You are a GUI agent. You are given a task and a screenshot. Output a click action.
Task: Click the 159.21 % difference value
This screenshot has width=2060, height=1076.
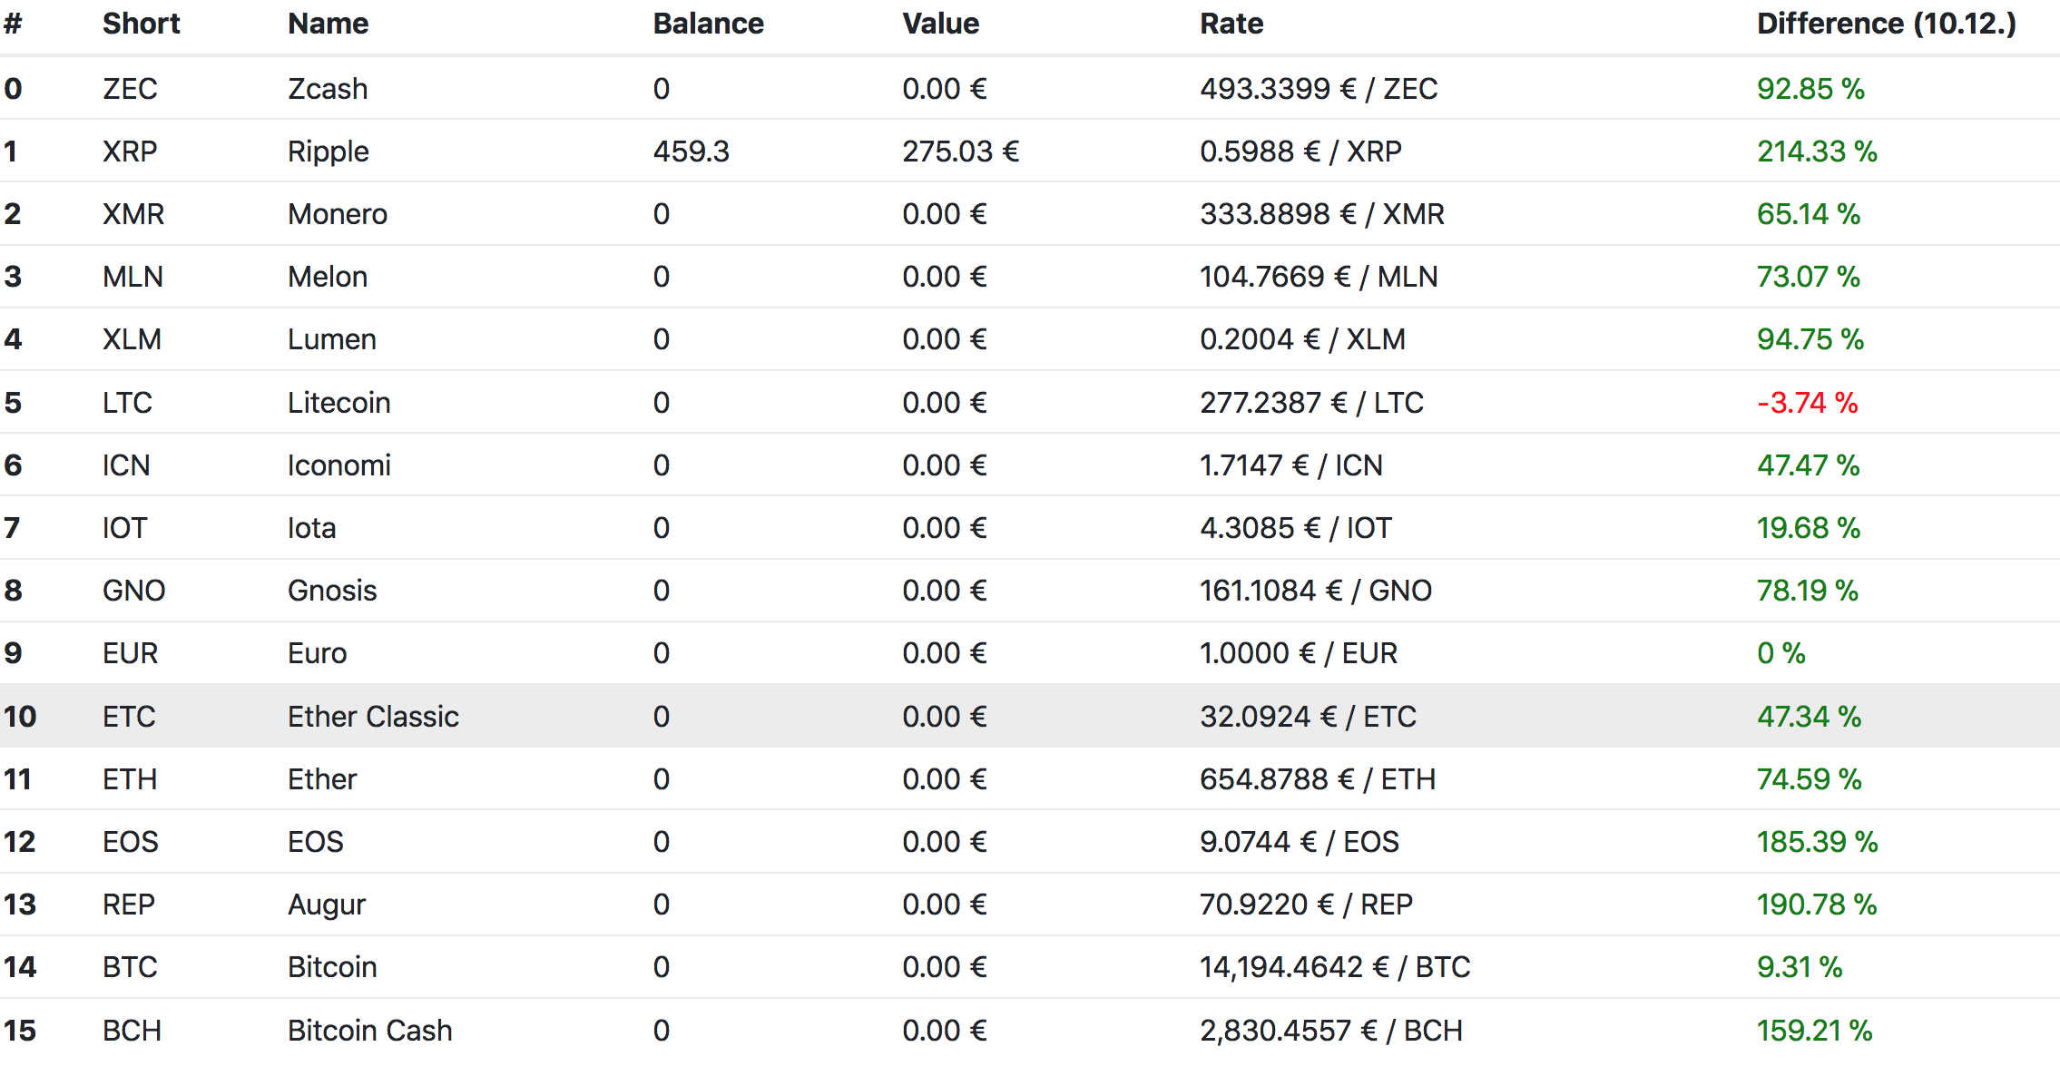[x=1815, y=1031]
